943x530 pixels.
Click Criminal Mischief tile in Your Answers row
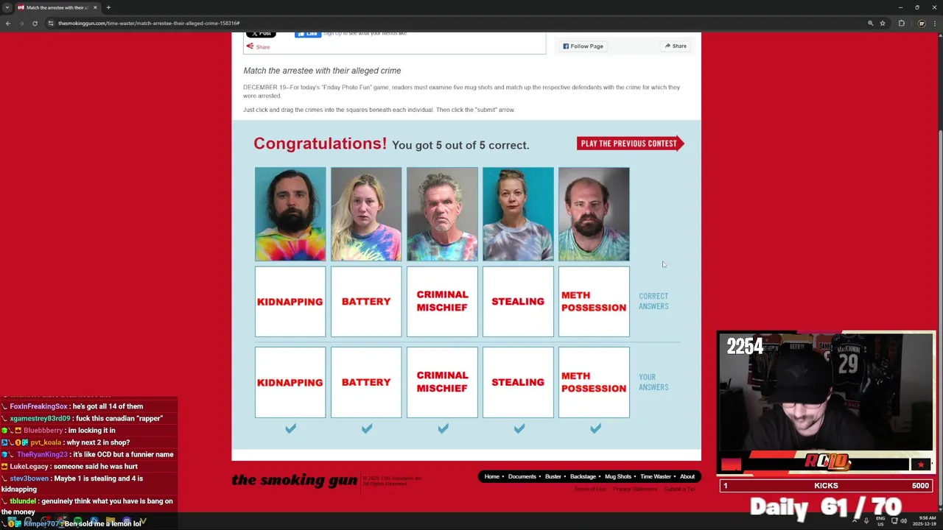[x=442, y=383]
